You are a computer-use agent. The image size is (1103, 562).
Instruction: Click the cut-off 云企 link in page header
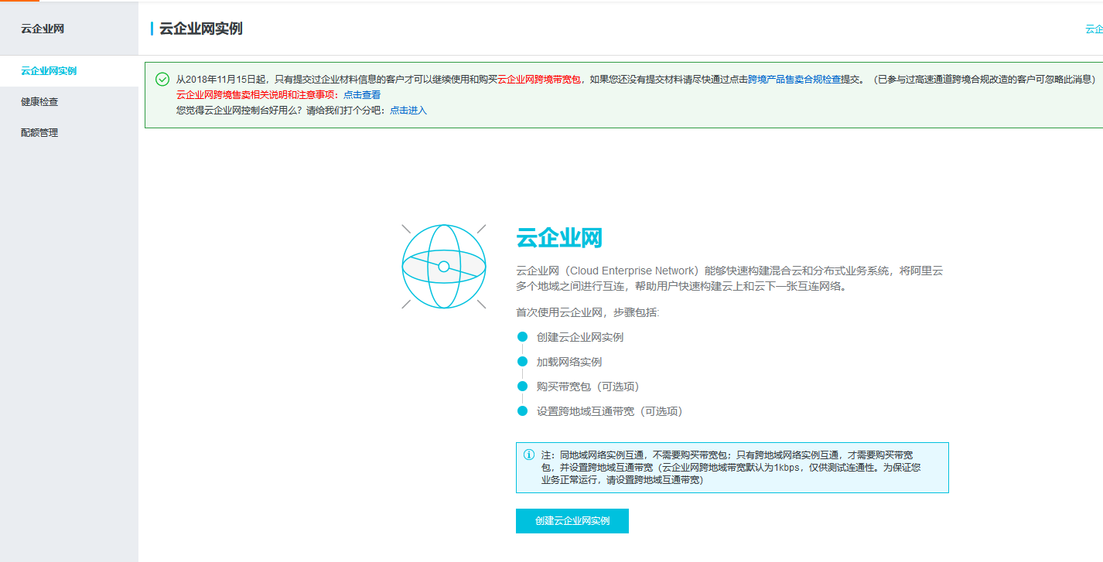1094,29
